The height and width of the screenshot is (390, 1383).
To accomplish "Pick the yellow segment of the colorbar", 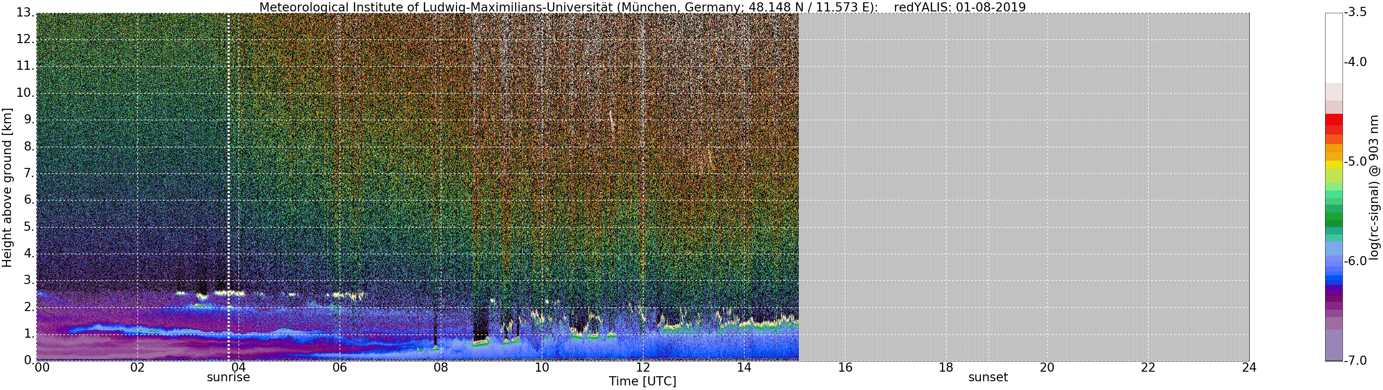I will [x=1334, y=165].
